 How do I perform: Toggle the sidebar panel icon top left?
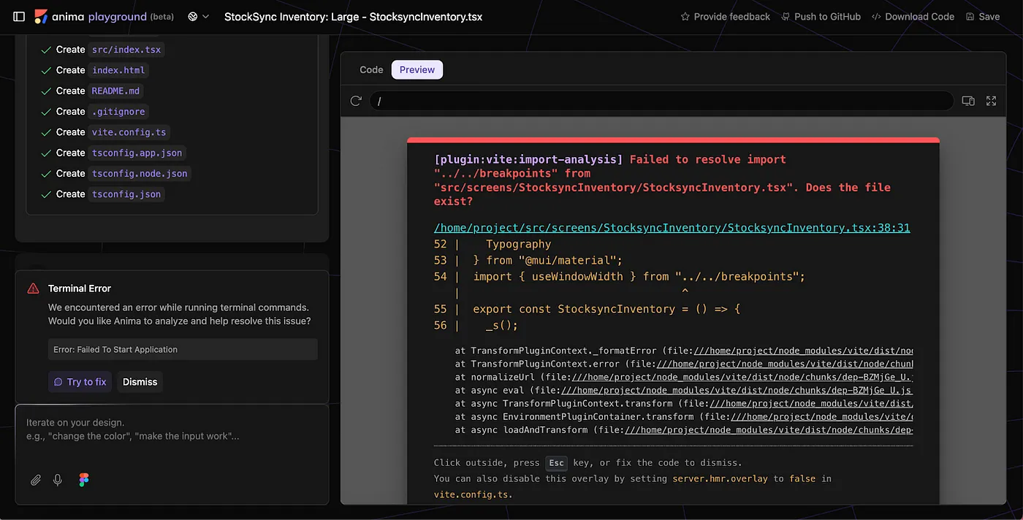(18, 16)
